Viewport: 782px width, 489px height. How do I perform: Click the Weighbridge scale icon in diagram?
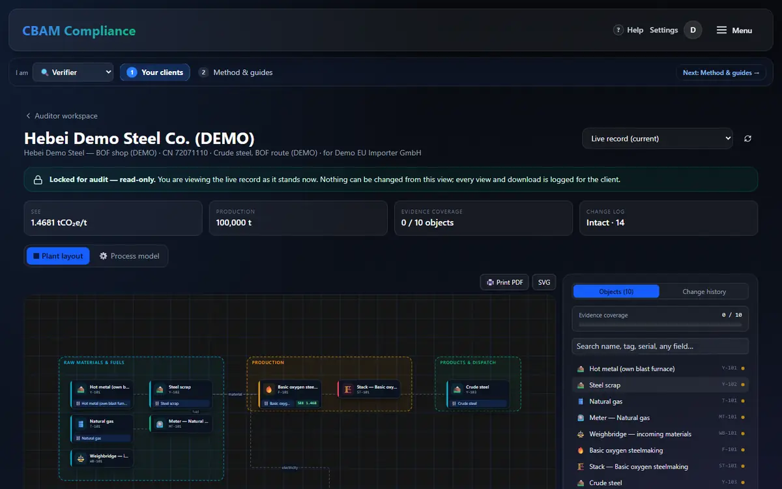click(x=81, y=458)
